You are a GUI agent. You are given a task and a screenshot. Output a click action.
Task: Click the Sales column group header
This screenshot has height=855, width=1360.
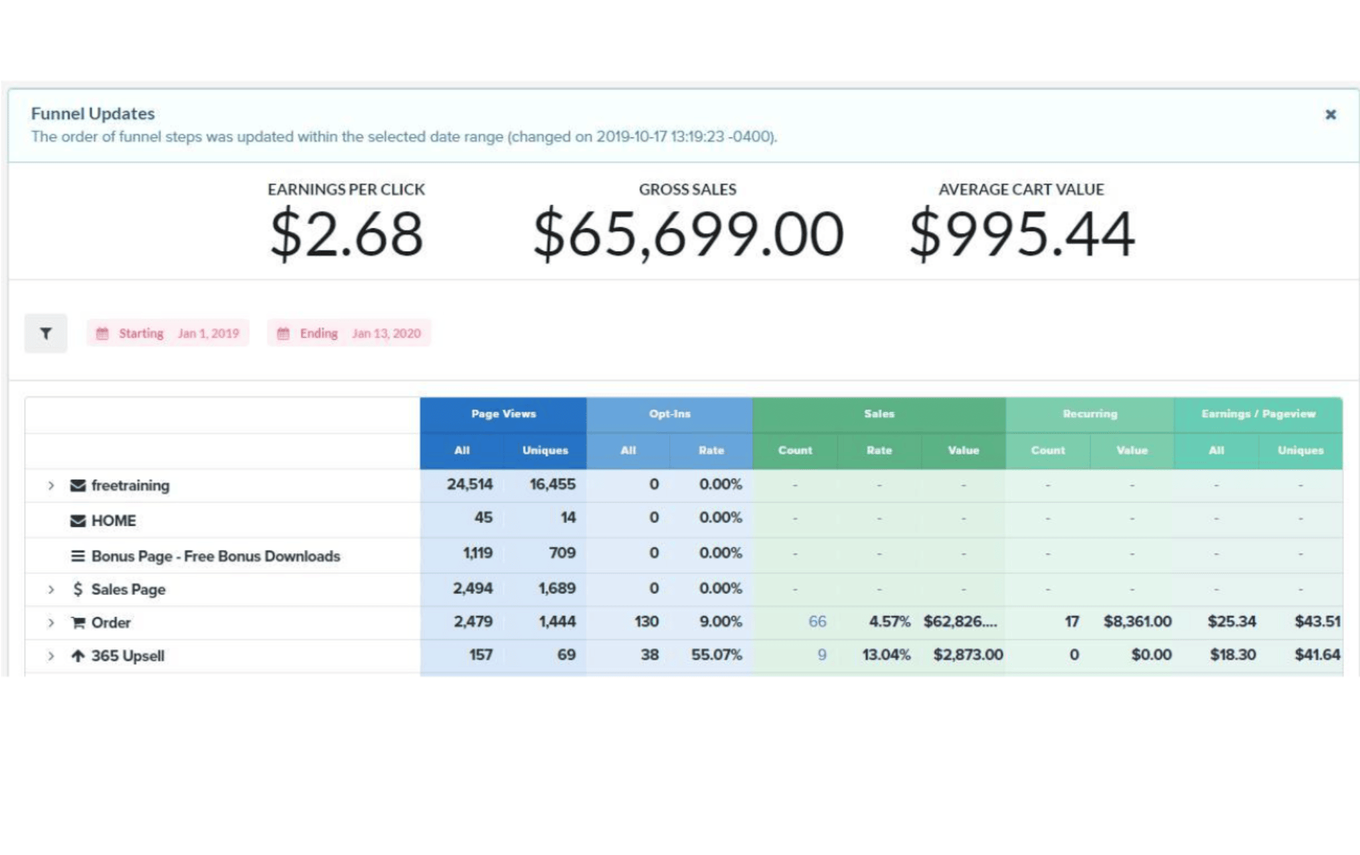[879, 414]
